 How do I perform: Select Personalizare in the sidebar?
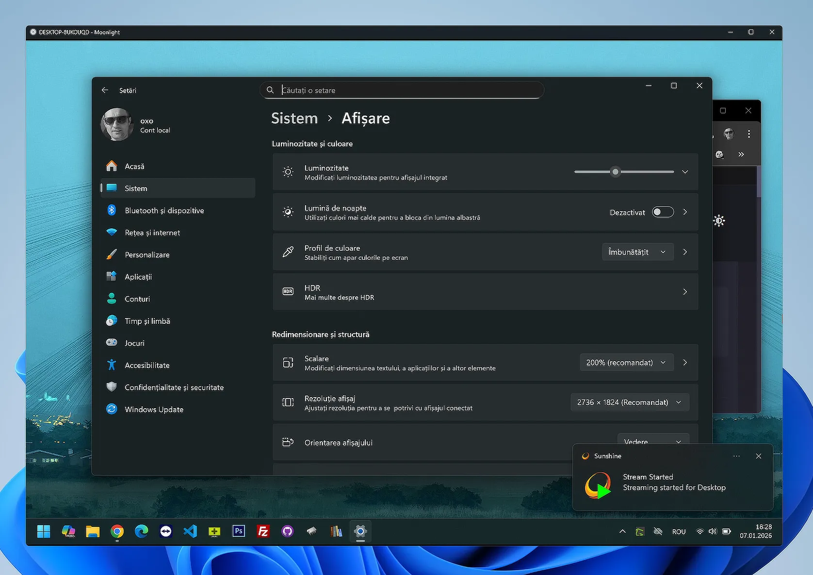(x=147, y=255)
